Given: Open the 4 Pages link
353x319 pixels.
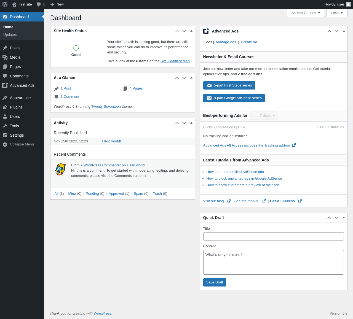Looking at the screenshot, I should pyautogui.click(x=136, y=88).
